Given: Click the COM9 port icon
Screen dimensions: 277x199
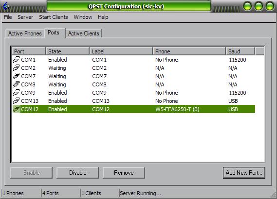Looking at the screenshot, I should coord(17,93).
